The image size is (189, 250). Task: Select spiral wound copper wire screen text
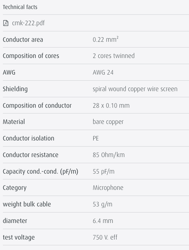(x=135, y=89)
